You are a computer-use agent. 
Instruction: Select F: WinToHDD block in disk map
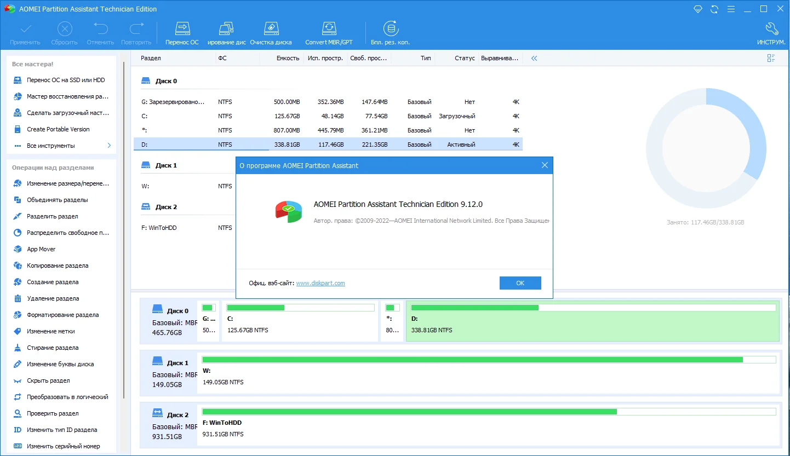tap(489, 425)
